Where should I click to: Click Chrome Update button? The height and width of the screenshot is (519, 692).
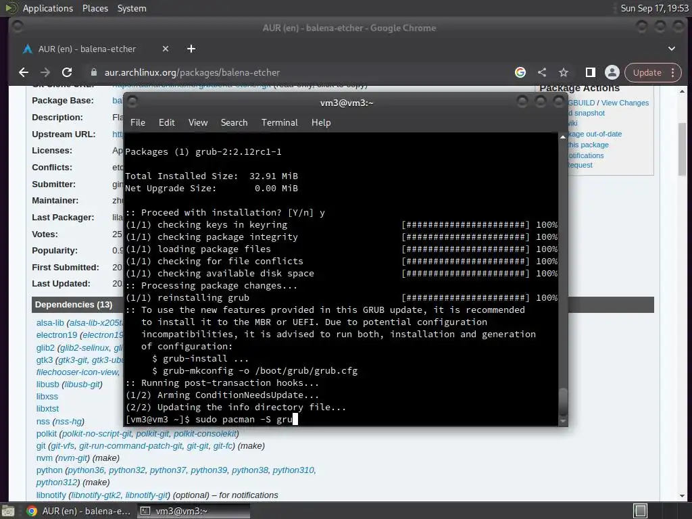(647, 72)
